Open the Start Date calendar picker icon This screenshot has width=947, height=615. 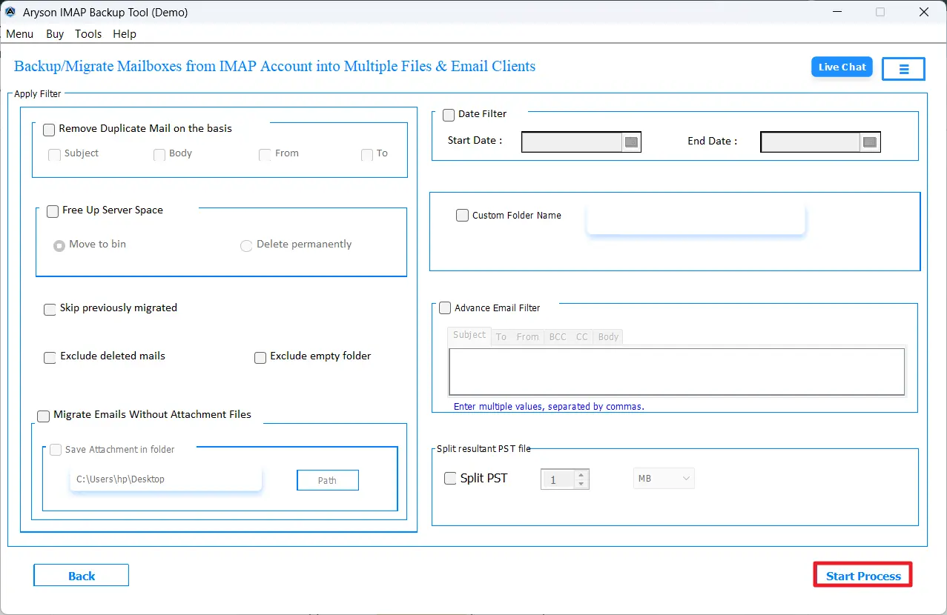631,142
